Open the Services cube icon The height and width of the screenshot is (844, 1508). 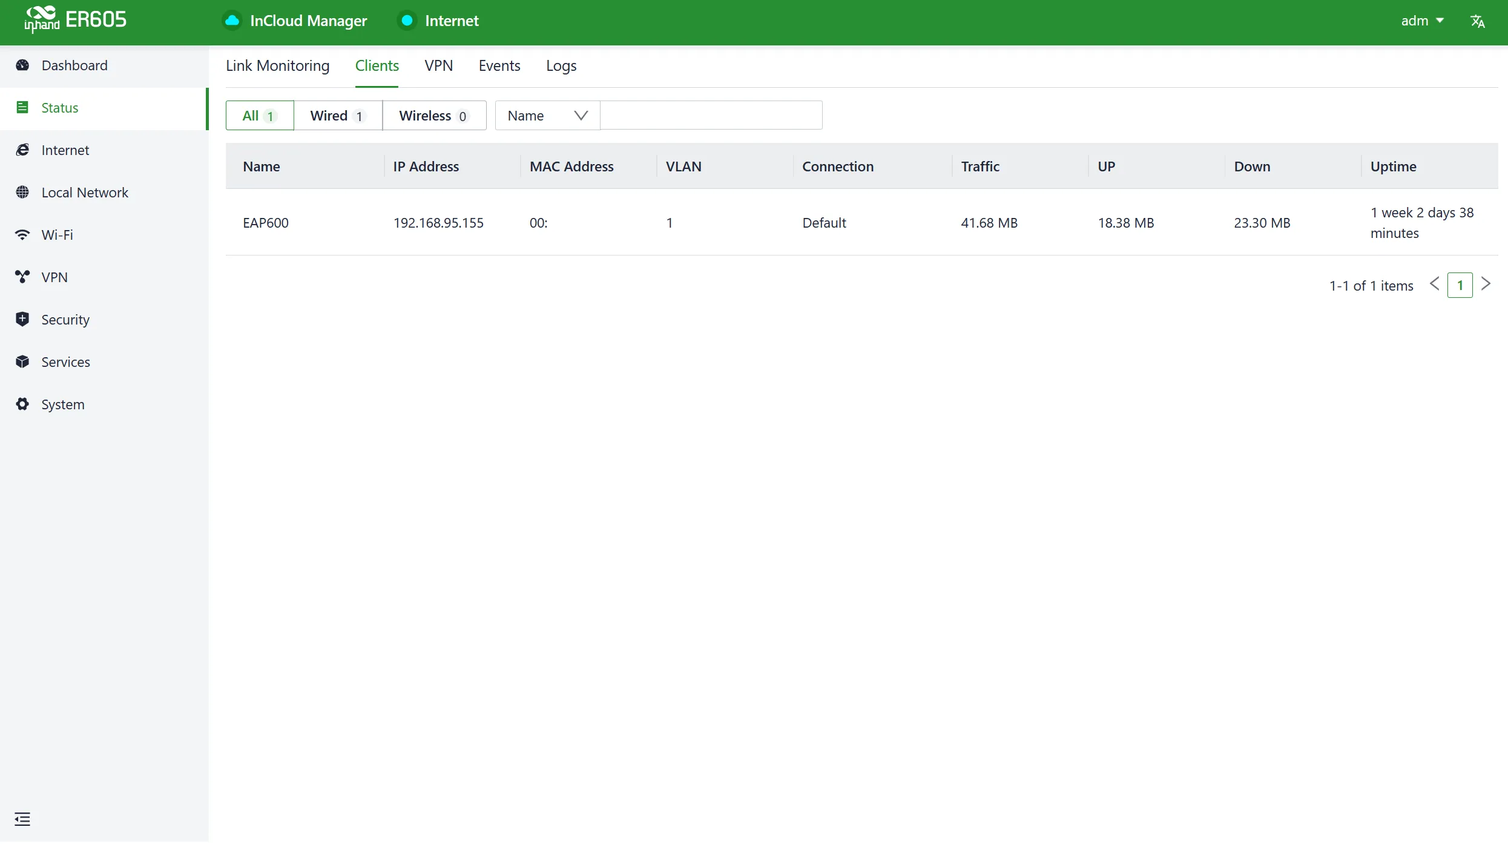tap(22, 362)
